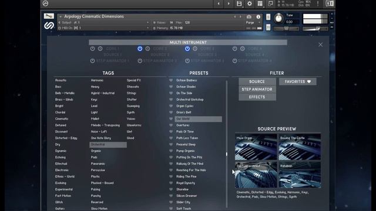Favorite the Orchestral Workshop preset heart
The height and width of the screenshot is (211, 376).
point(171,100)
